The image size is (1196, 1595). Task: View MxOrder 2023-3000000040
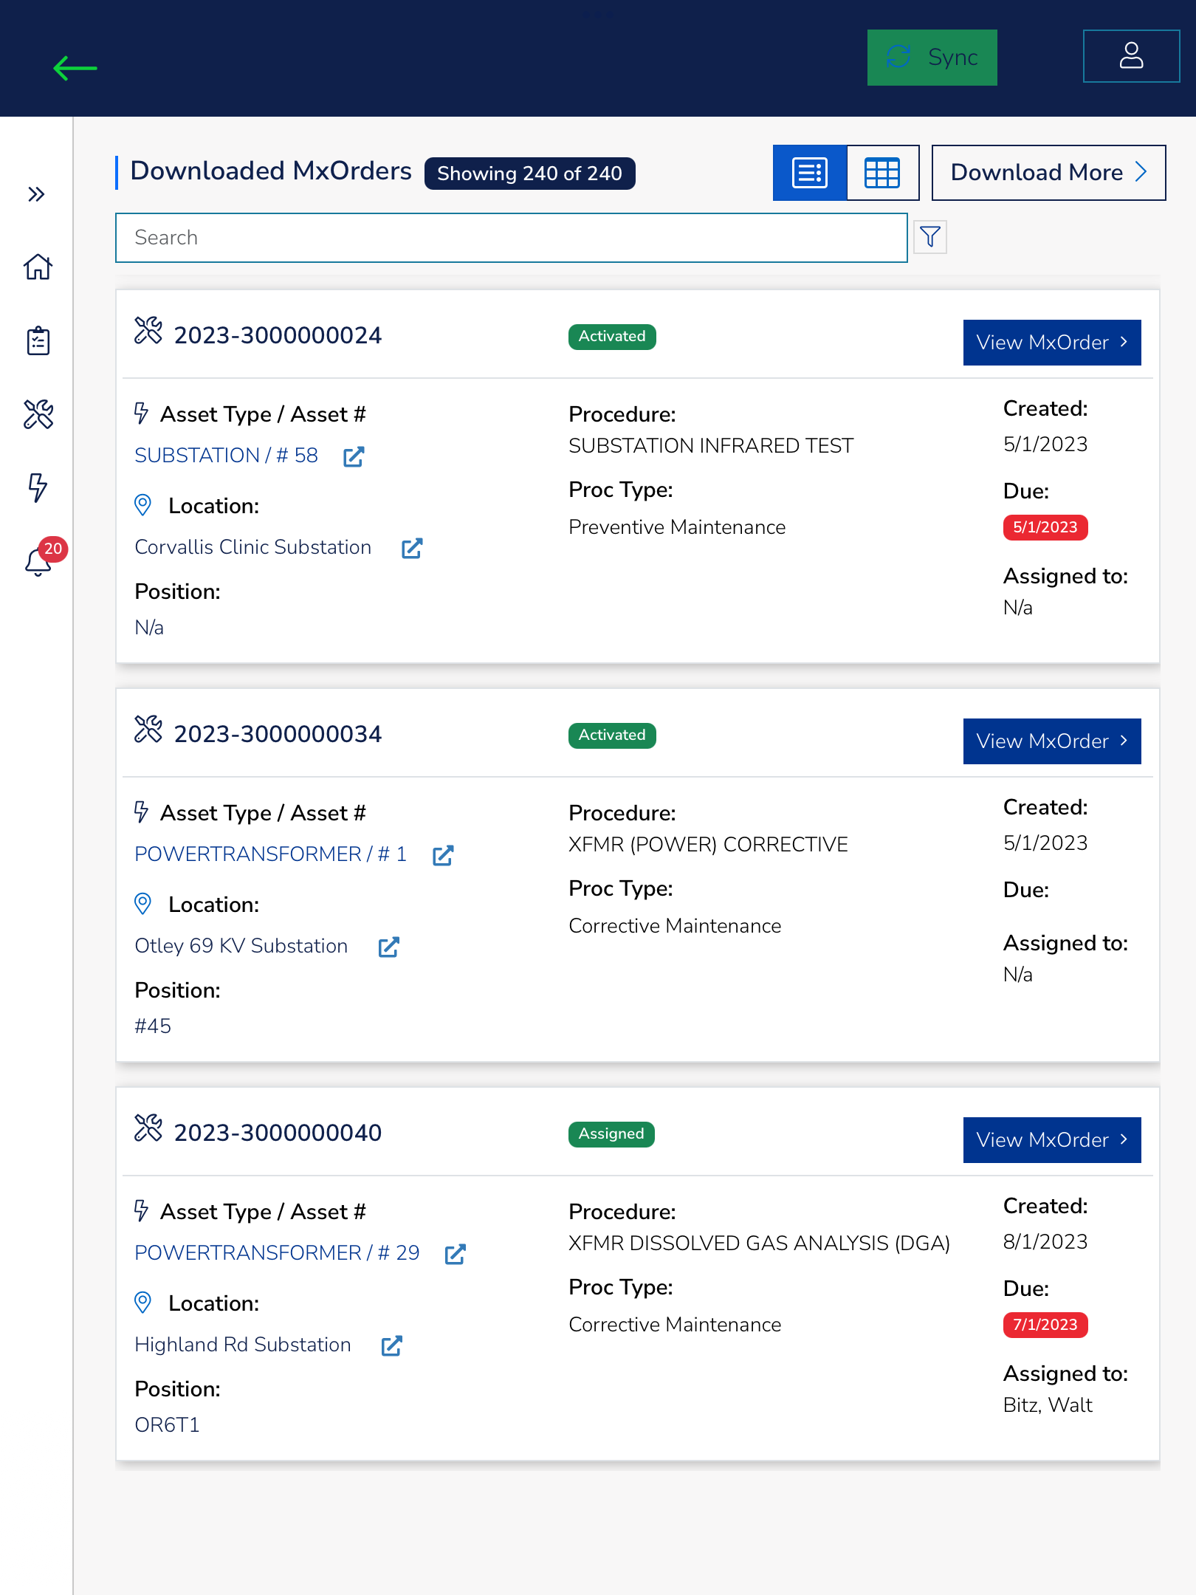click(x=1051, y=1140)
